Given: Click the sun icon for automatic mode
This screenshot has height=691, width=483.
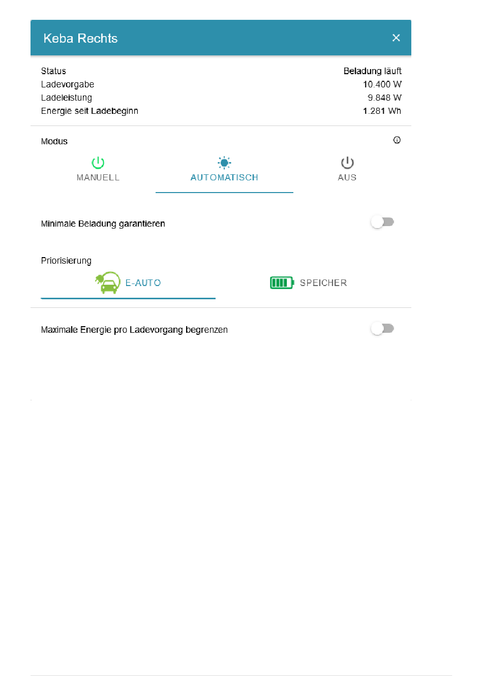Looking at the screenshot, I should tap(224, 163).
